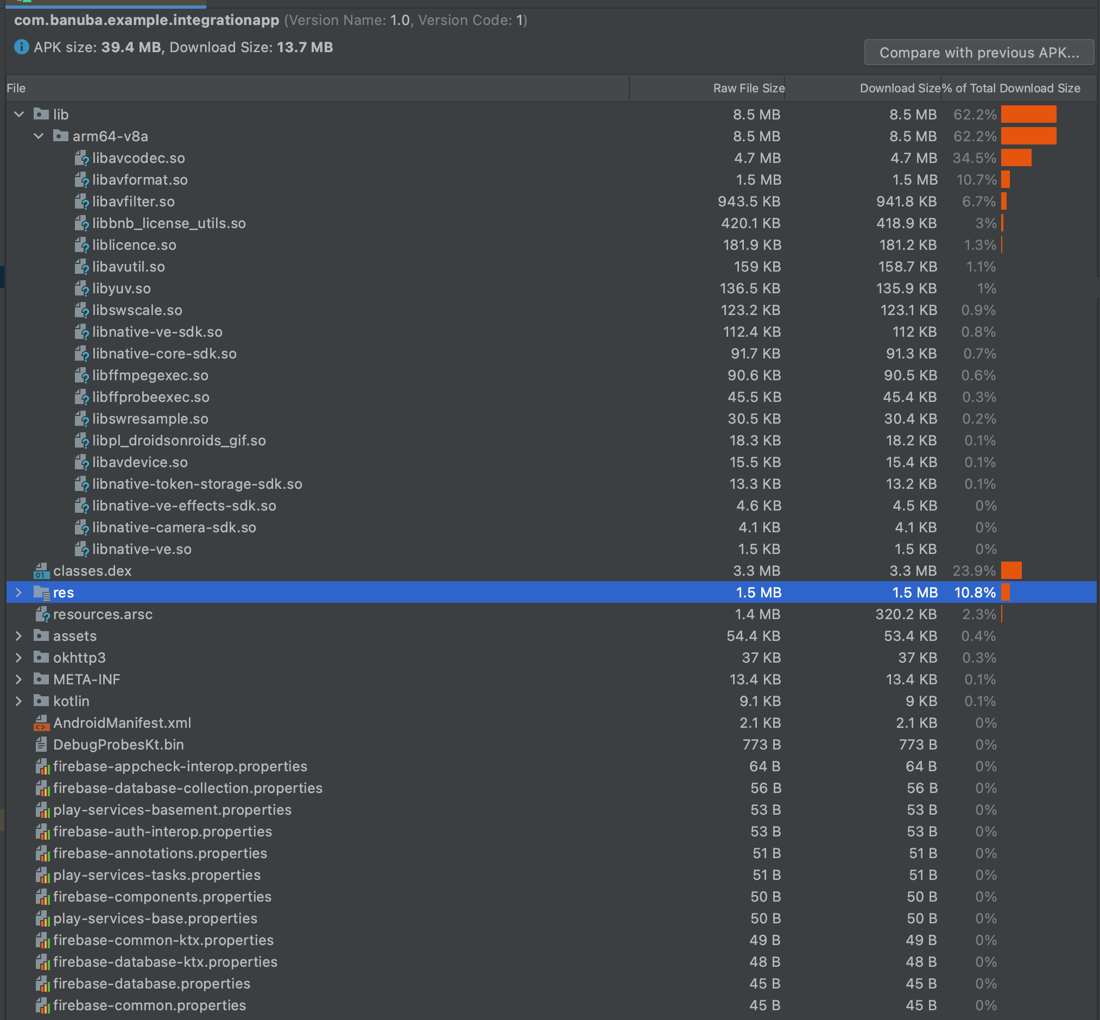Collapse the arm64-v8a folder

[x=39, y=136]
